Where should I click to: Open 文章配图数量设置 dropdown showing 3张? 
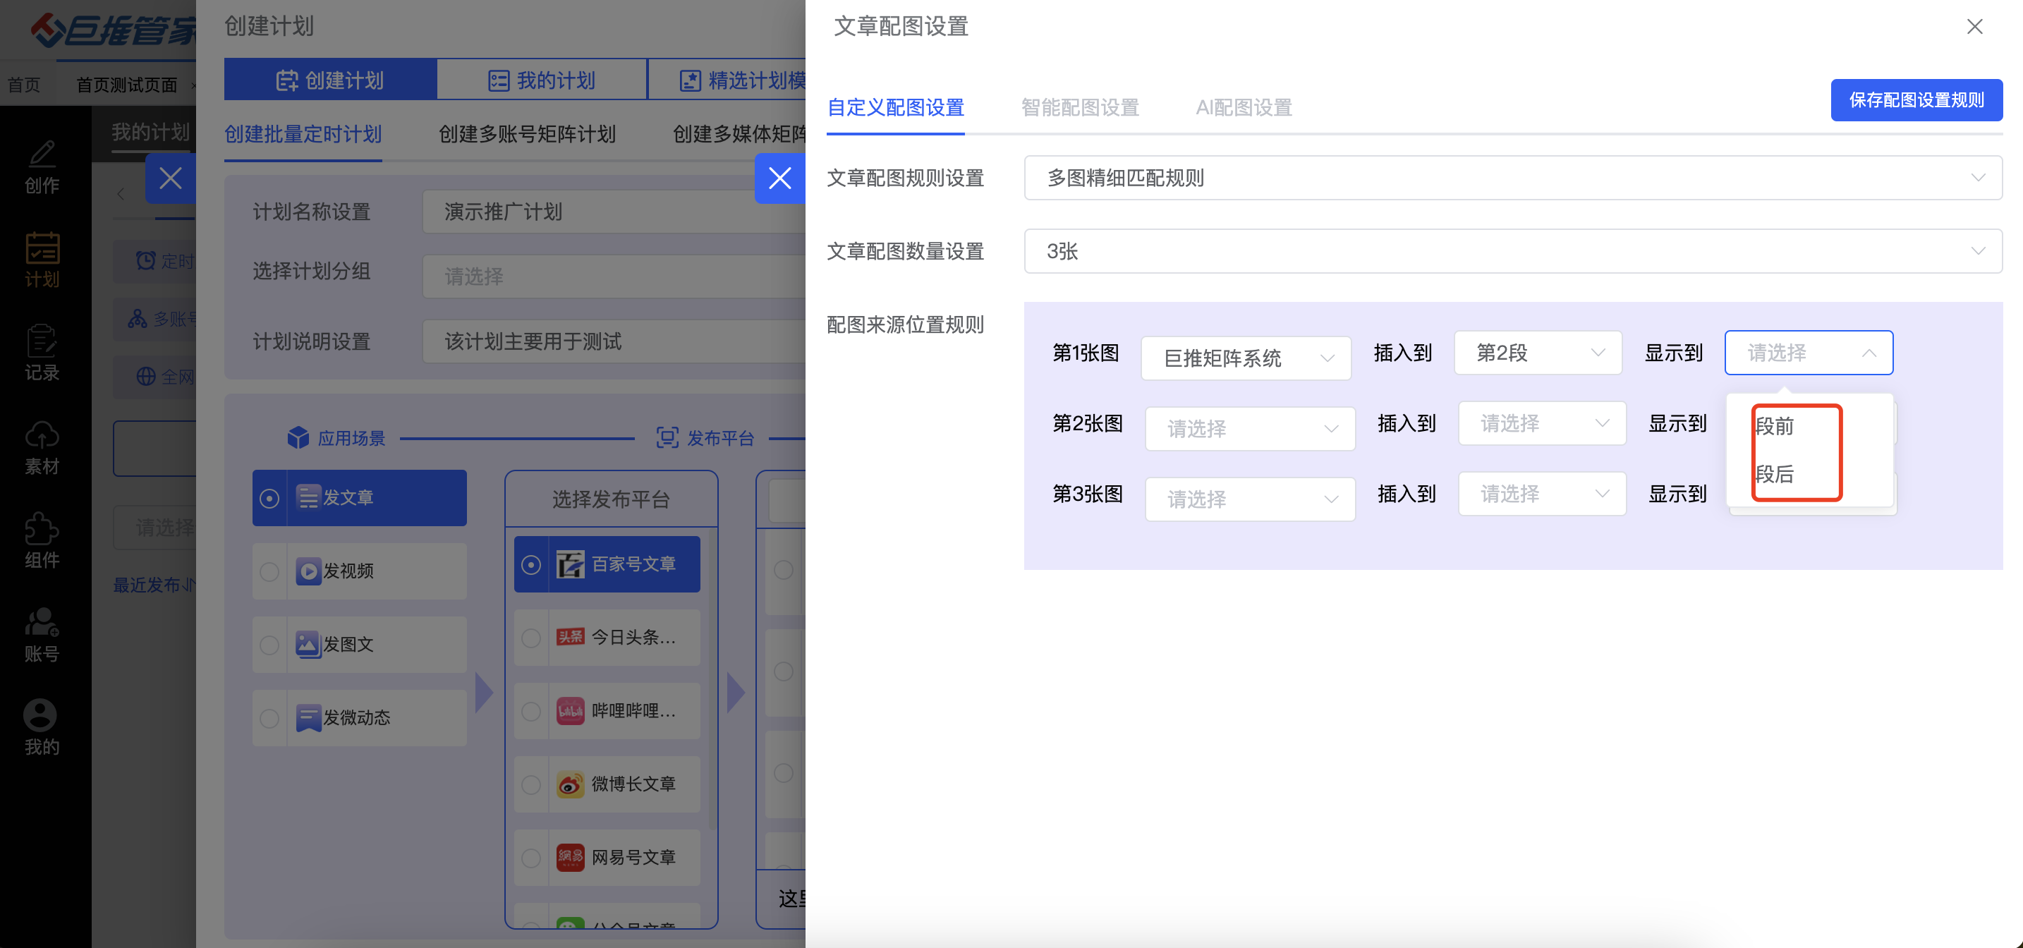tap(1512, 251)
